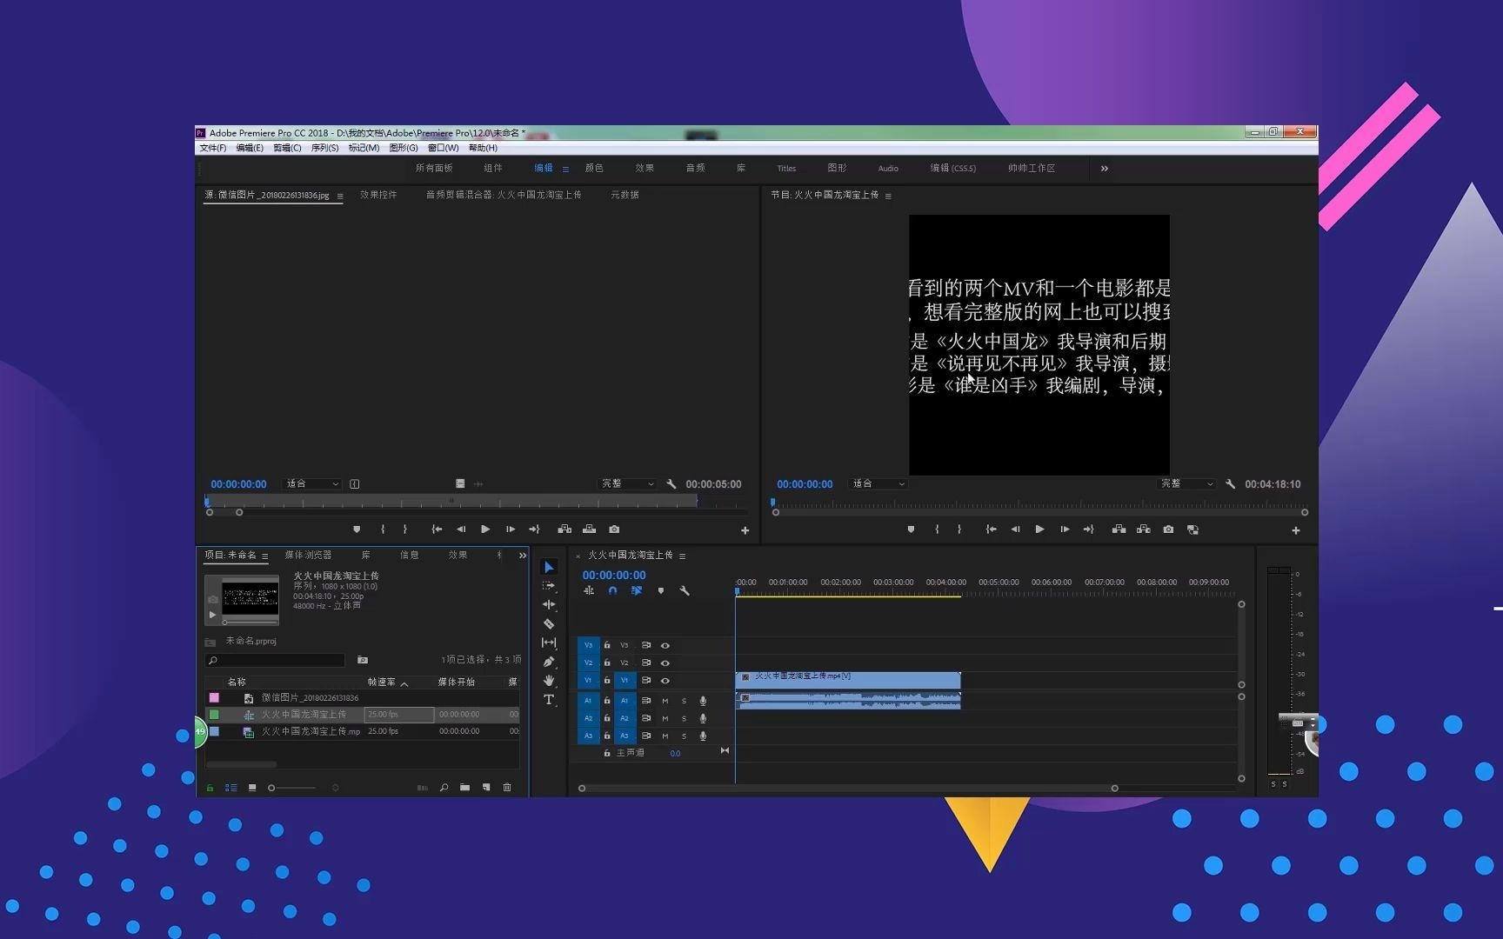The image size is (1503, 939).
Task: Toggle V3 track output eye
Action: click(x=665, y=646)
